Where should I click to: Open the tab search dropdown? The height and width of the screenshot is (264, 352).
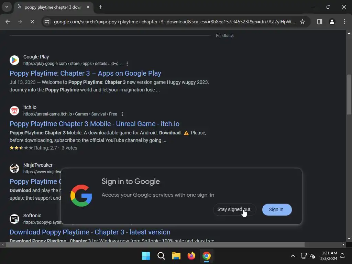click(7, 7)
